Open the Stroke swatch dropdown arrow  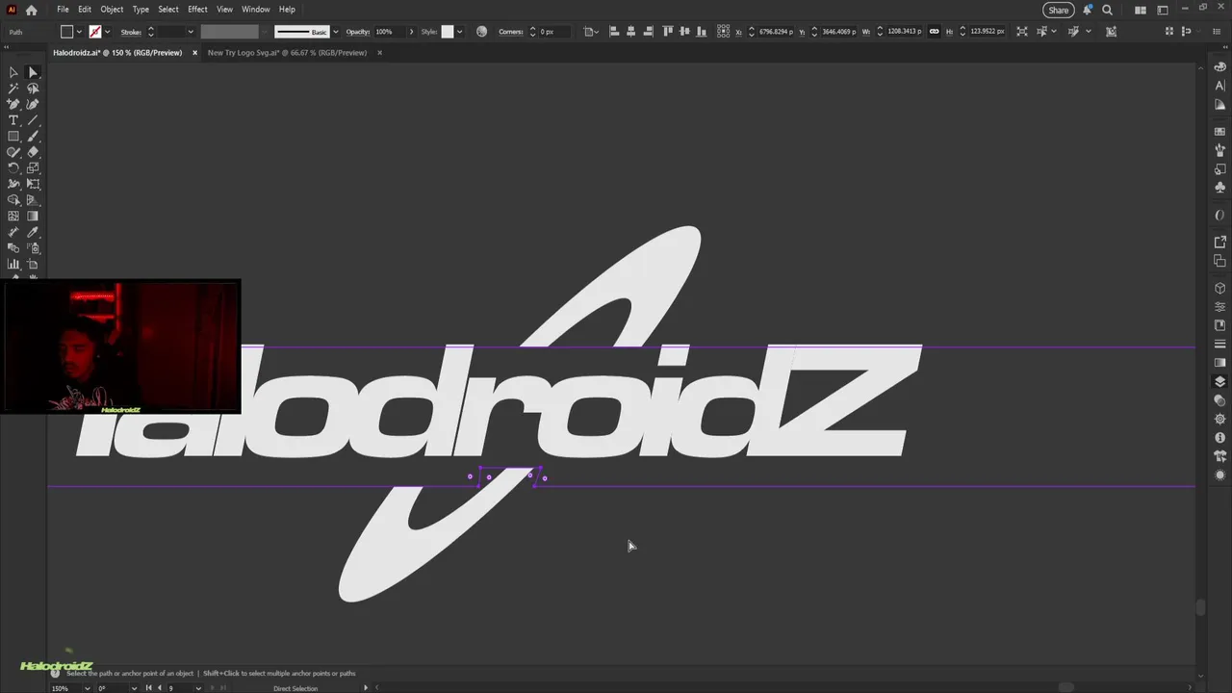pos(107,32)
